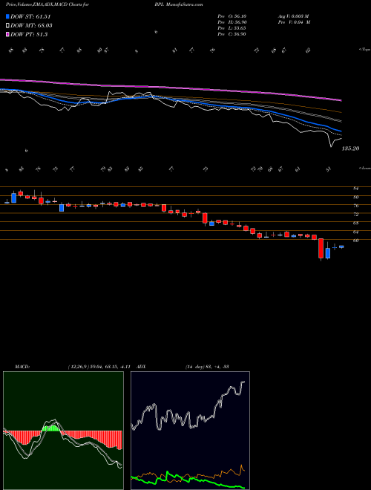Select the 'DOW ST: 61.51' legend label
Viewport: 371px width, 490px height.
coord(30,17)
